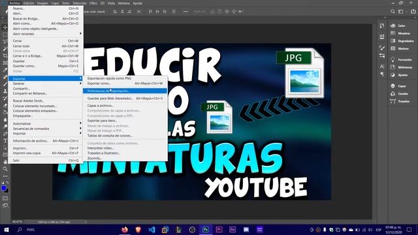Screen dimensions: 418x235
Task: Choose Salir to quit Photoshop
Action: (x=46, y=161)
